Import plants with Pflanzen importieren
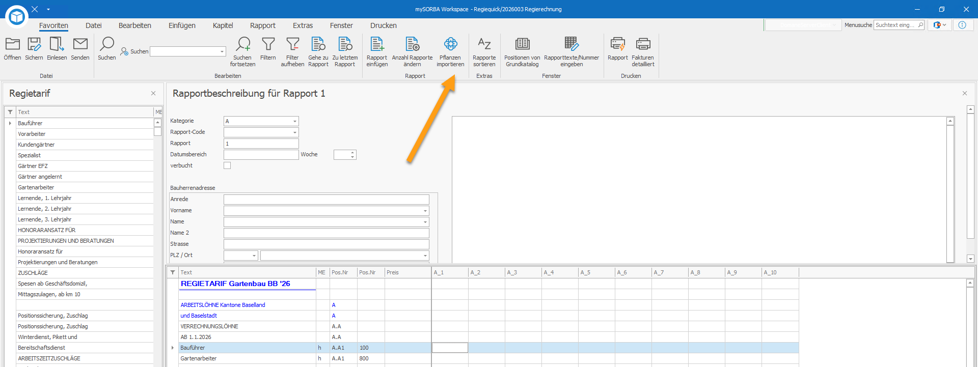978x367 pixels. click(450, 51)
